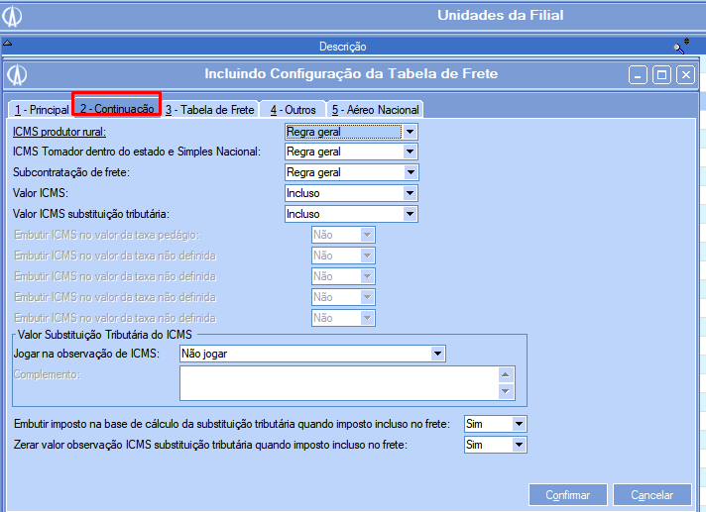
Task: Click the small triangle left of Descrição header
Action: 8,45
